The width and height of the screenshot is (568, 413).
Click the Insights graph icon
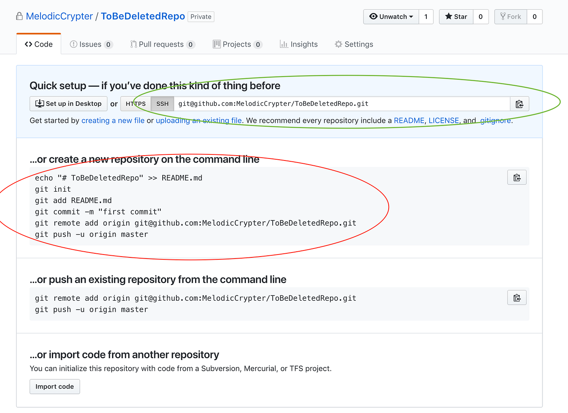click(x=284, y=44)
